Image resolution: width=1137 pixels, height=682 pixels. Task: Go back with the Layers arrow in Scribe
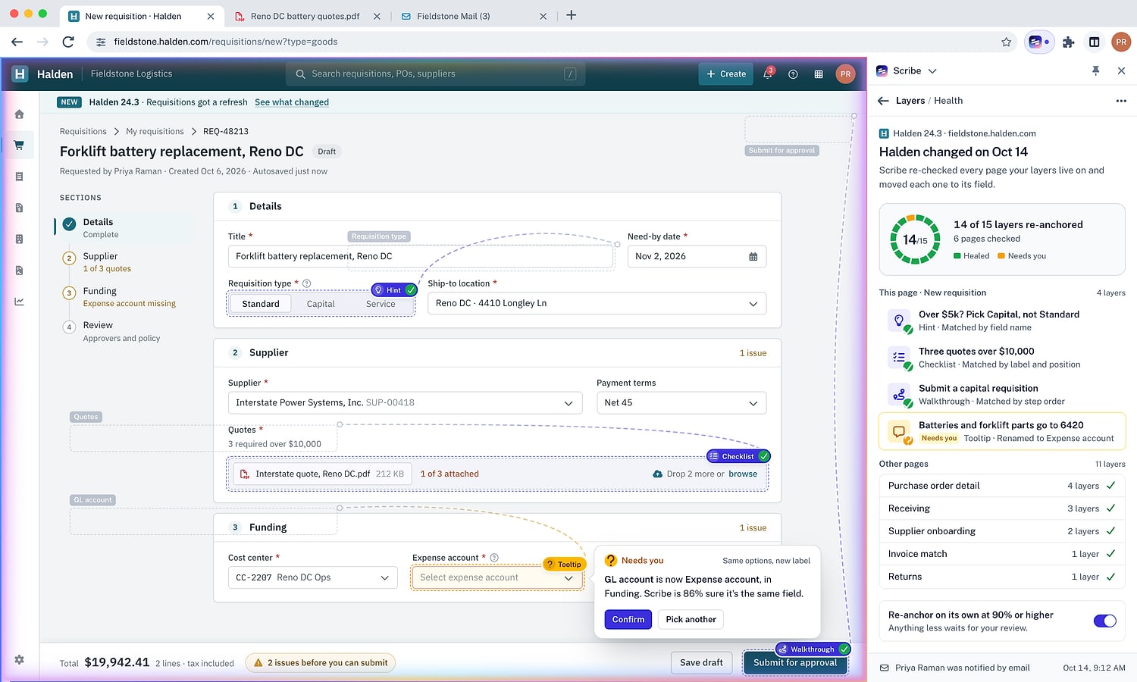point(883,101)
